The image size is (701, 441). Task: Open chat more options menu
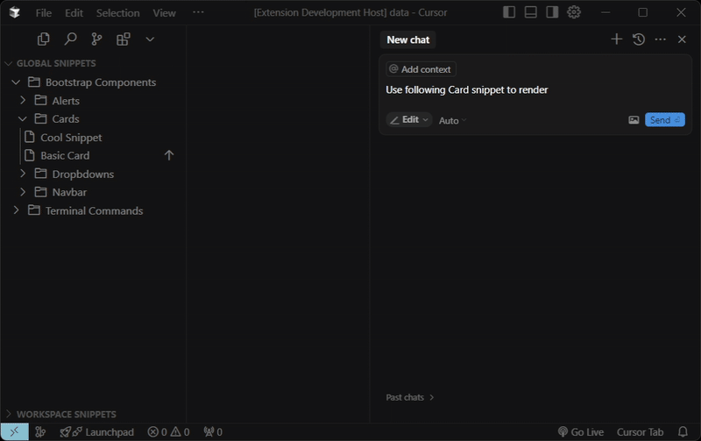(661, 39)
